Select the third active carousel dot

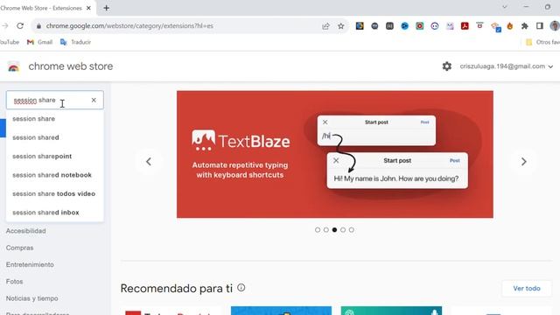tap(334, 229)
